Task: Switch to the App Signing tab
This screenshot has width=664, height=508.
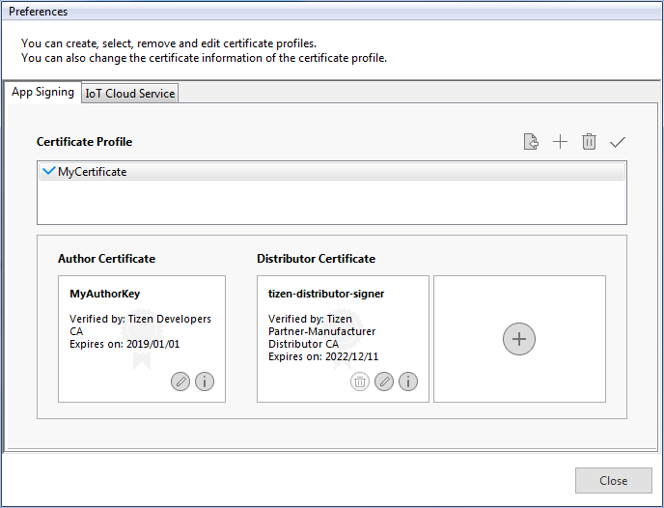Action: pos(42,93)
